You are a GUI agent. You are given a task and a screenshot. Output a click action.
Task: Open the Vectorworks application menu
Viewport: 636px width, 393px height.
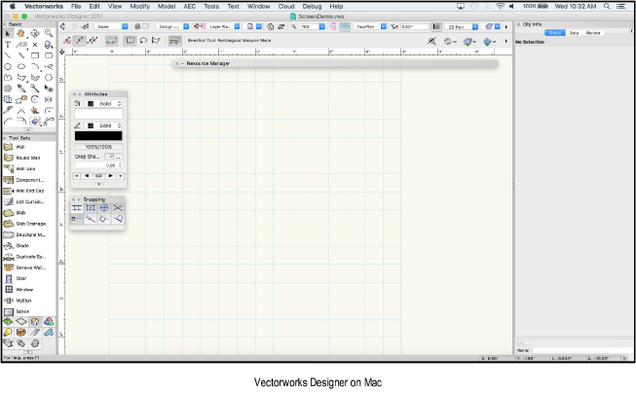pos(44,7)
